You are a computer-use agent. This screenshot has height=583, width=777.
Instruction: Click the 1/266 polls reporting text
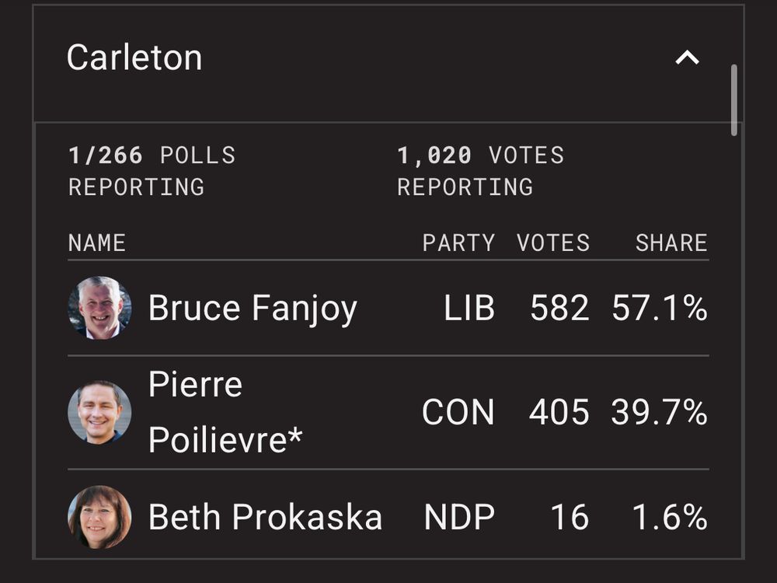tap(152, 171)
